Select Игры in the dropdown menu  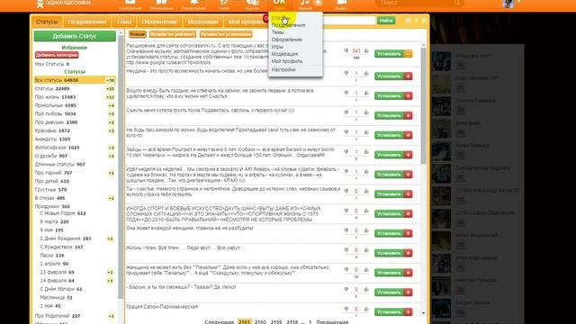[277, 47]
